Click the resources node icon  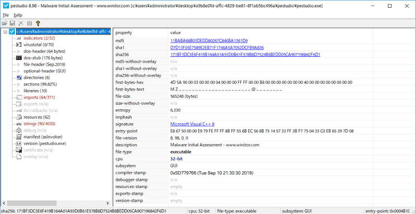click(19, 117)
